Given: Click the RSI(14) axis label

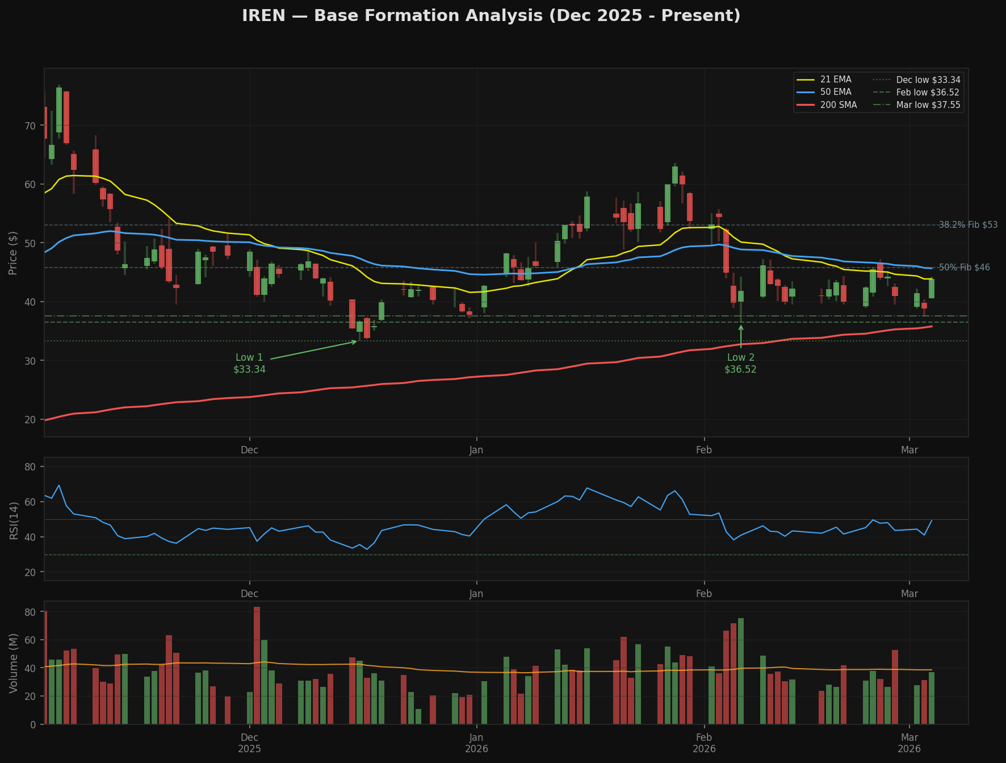Looking at the screenshot, I should click(14, 519).
